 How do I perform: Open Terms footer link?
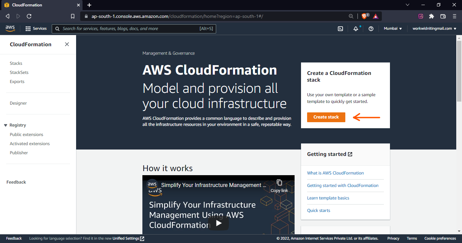pos(412,239)
